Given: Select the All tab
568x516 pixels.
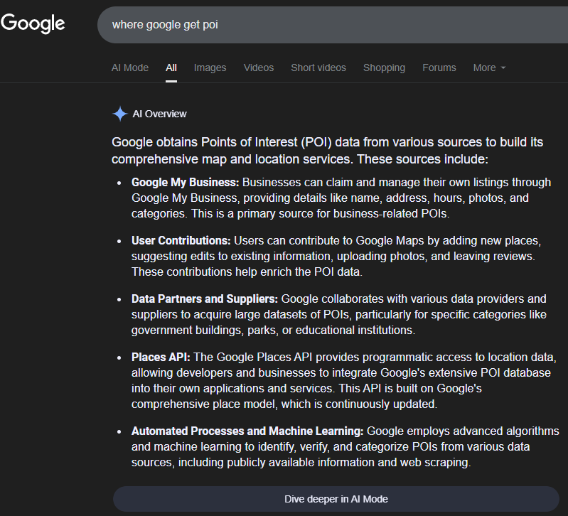Looking at the screenshot, I should pyautogui.click(x=171, y=68).
